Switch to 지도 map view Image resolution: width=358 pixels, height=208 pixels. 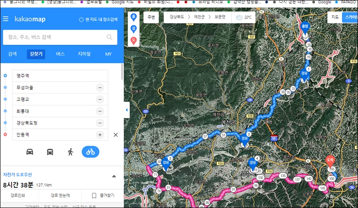point(335,17)
